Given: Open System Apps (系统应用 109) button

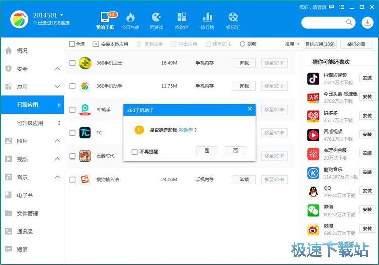Looking at the screenshot, I should [x=320, y=44].
